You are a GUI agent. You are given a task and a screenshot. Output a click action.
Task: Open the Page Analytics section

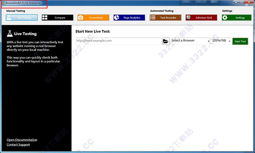[129, 17]
